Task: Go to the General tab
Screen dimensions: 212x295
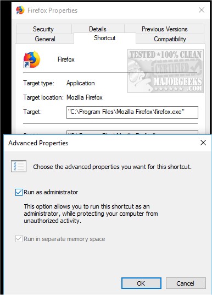Action: pyautogui.click(x=45, y=39)
